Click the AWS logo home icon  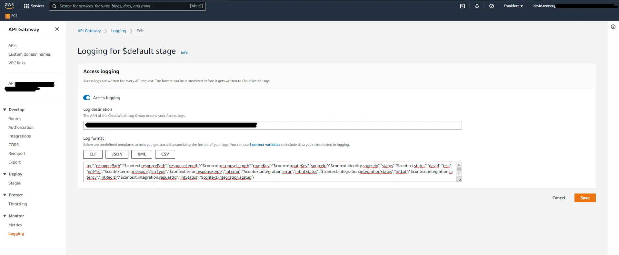[9, 6]
